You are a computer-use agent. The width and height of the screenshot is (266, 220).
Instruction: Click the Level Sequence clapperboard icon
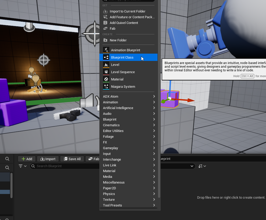pyautogui.click(x=106, y=72)
